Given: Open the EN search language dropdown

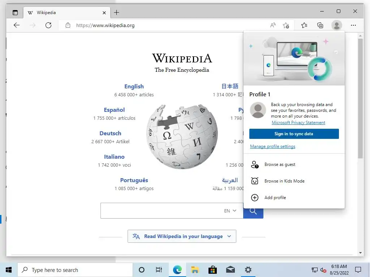Looking at the screenshot, I should [x=230, y=211].
